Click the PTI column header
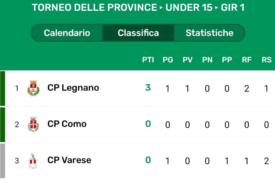Image resolution: width=275 pixels, height=183 pixels. (x=148, y=60)
